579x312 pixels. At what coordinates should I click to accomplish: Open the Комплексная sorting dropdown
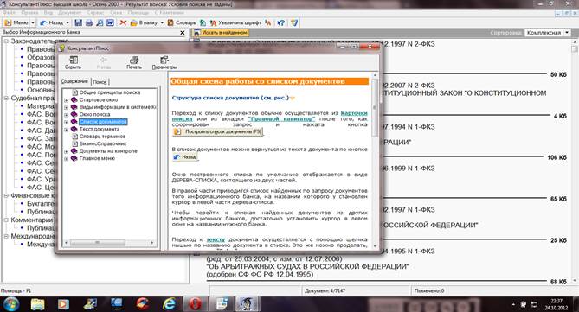(x=567, y=33)
